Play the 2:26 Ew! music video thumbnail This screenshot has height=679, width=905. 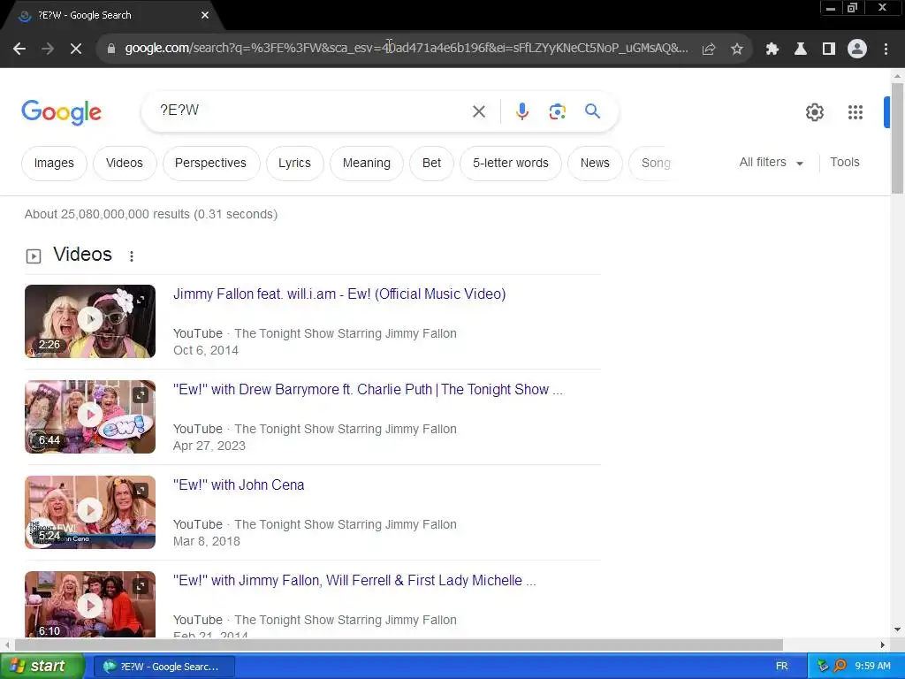90,321
